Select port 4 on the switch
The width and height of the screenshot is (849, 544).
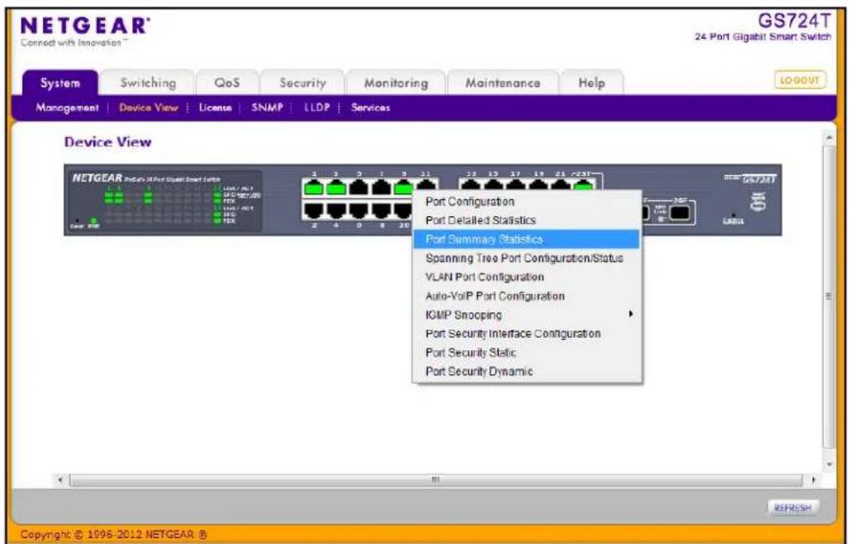[x=337, y=209]
